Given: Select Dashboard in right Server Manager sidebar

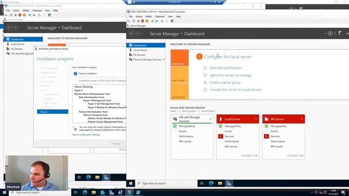Looking at the screenshot, I should 146,45.
